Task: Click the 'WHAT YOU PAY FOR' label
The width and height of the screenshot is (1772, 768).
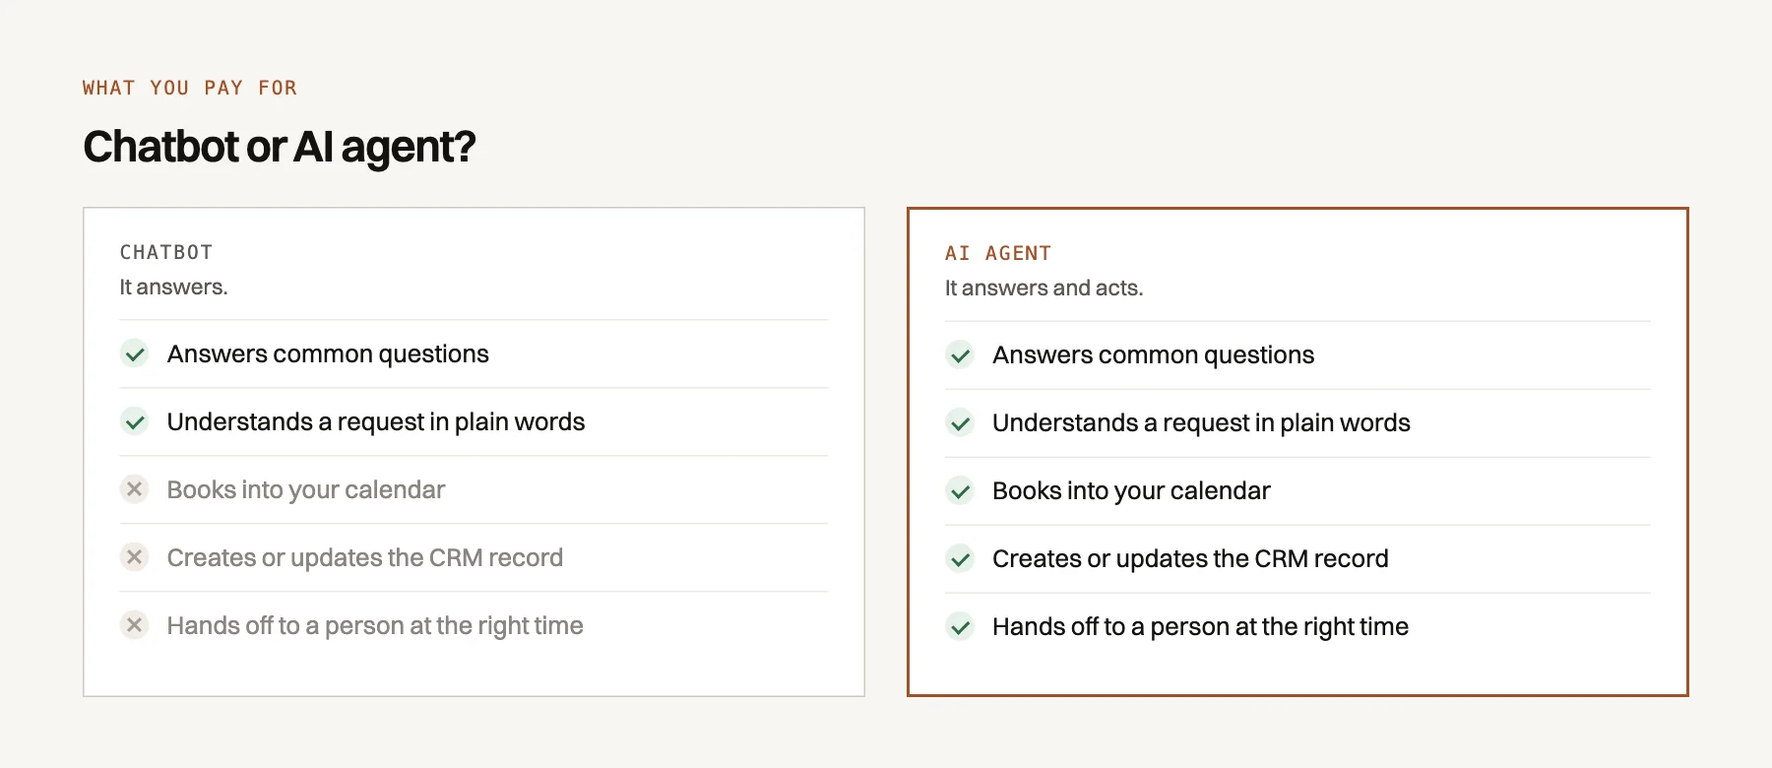Action: 190,88
